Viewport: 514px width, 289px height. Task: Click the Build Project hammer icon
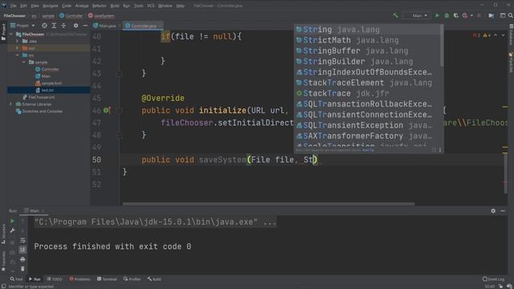click(x=396, y=15)
